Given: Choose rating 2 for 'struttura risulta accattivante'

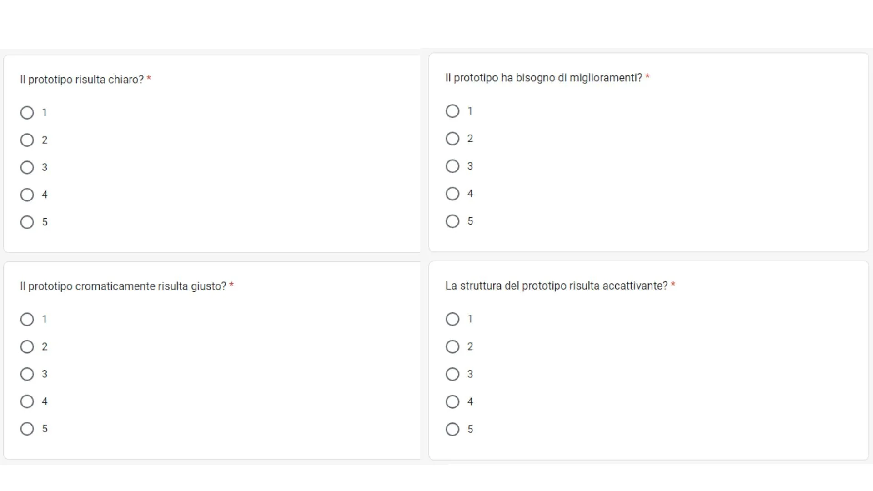Looking at the screenshot, I should point(452,347).
